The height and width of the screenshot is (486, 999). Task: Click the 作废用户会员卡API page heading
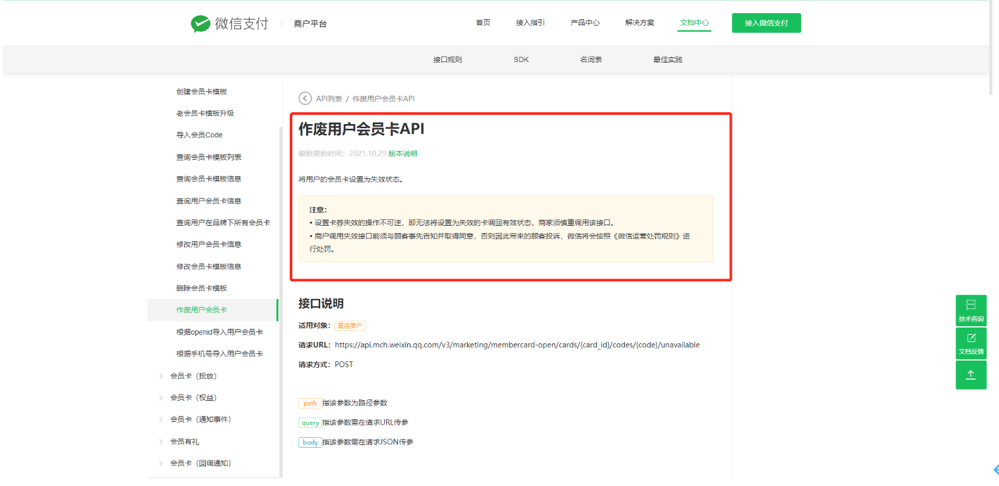point(362,129)
